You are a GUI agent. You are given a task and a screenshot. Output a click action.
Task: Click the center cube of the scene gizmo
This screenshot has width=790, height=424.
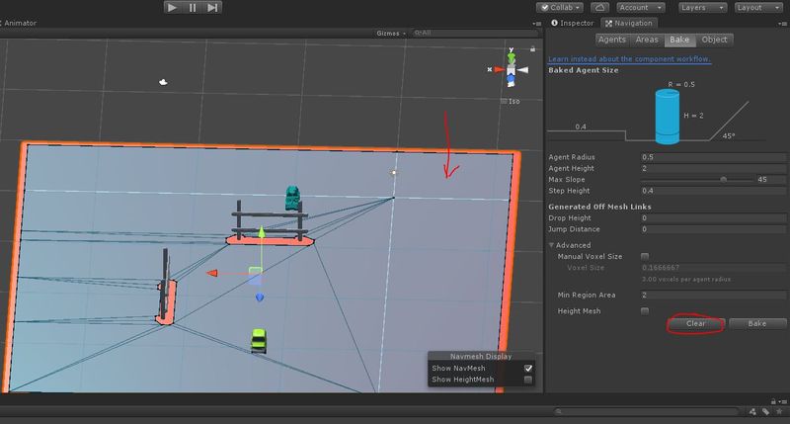tap(511, 70)
